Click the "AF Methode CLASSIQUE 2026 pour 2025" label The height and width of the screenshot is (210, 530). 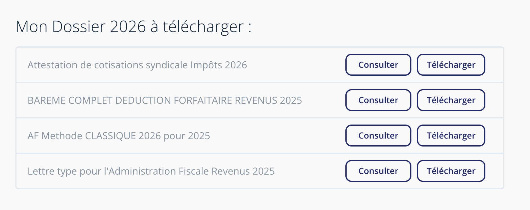(119, 136)
